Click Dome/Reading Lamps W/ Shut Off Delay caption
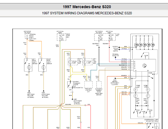 click(x=151, y=120)
